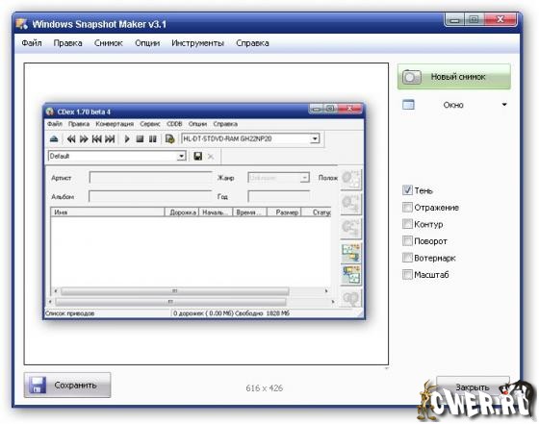Viewport: 539px width, 424px height.
Task: Click the floppy disk icon on Сохранить
Action: pos(38,386)
